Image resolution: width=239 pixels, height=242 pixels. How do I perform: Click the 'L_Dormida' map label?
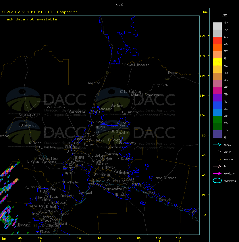click(x=163, y=200)
